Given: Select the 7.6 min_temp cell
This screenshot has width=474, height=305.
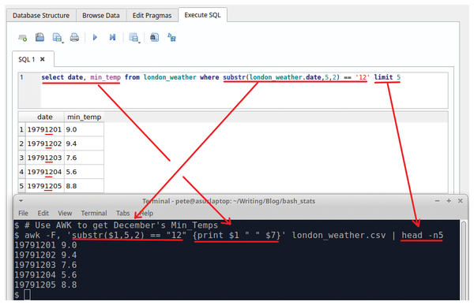Looking at the screenshot, I should 84,158.
